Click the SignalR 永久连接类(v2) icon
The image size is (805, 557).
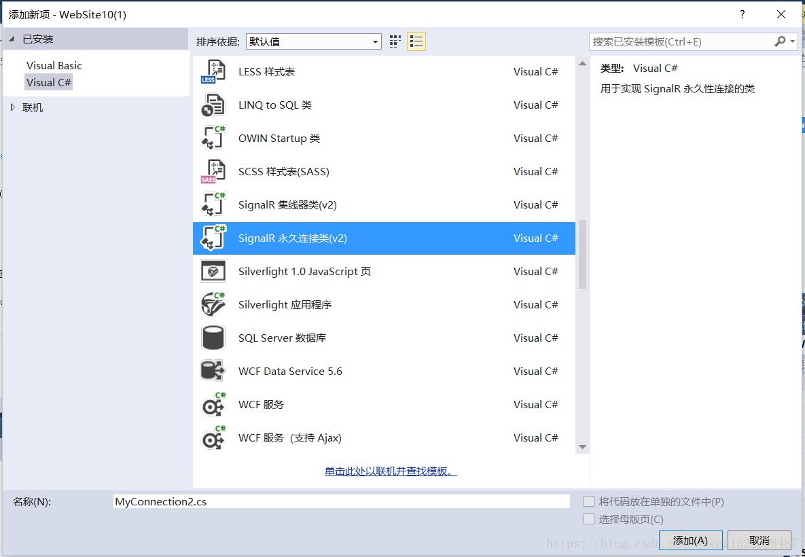pyautogui.click(x=213, y=238)
